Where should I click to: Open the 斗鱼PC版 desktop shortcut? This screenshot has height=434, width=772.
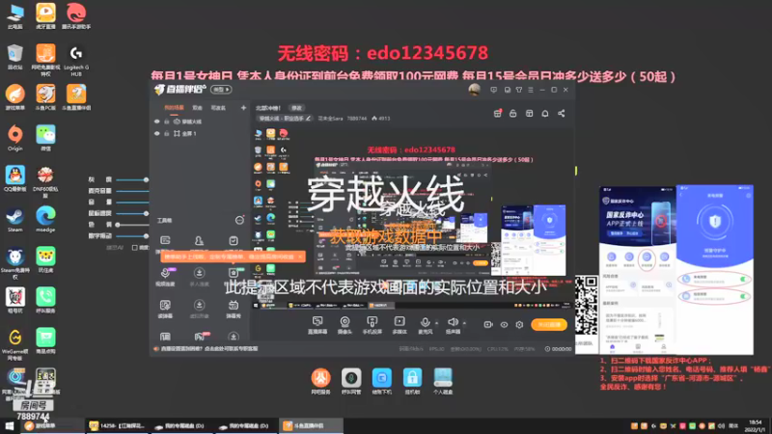coord(45,97)
